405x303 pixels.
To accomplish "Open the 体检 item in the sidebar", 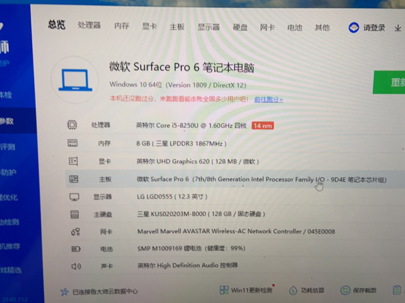I will tap(6, 95).
